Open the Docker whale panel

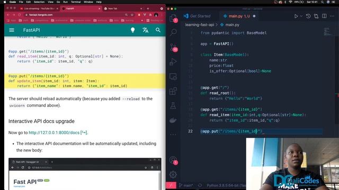pos(173,120)
